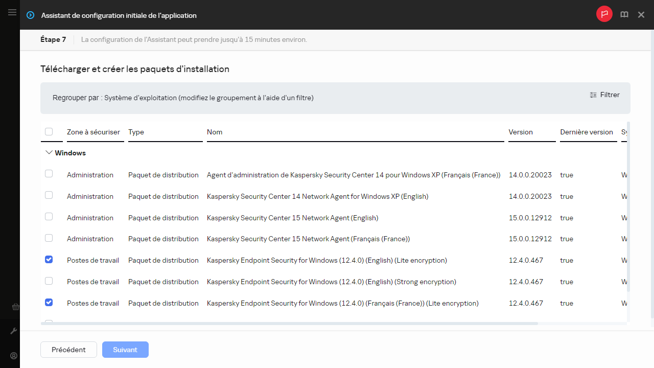This screenshot has width=654, height=368.
Task: Click the Suivant button
Action: [125, 350]
